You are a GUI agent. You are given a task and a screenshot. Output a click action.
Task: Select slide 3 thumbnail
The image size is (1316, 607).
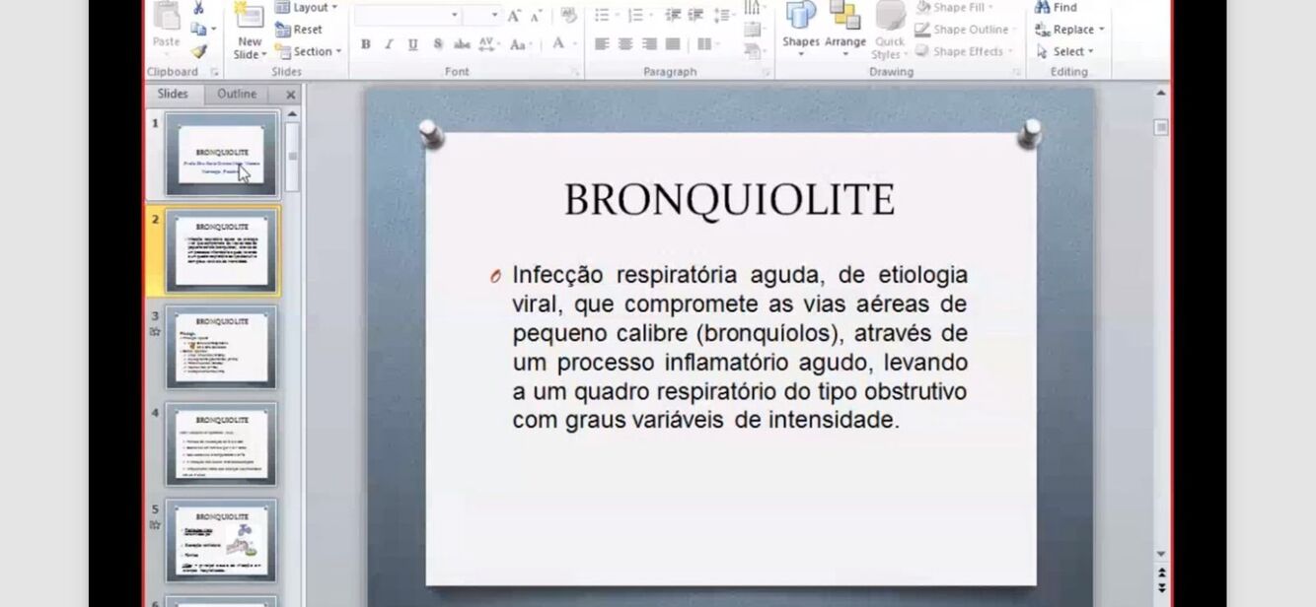point(222,347)
